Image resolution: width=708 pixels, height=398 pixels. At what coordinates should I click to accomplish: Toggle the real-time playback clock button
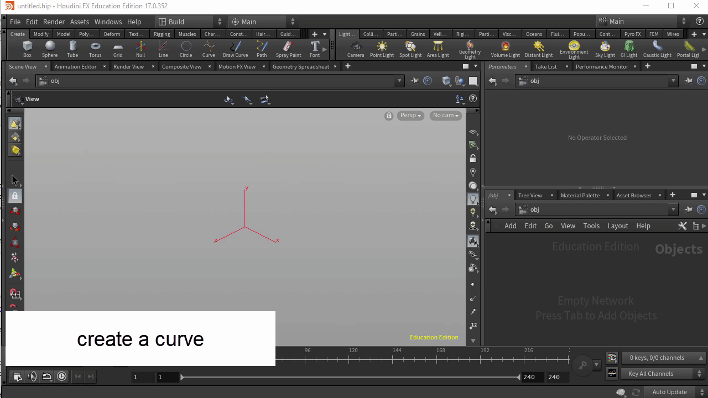62,376
